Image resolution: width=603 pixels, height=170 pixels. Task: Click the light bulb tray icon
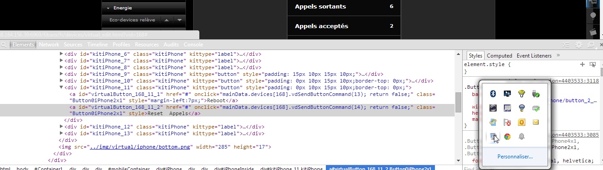click(521, 108)
